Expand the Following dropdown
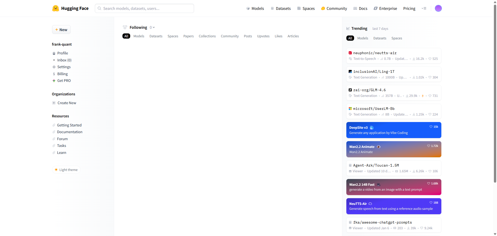 pos(152,27)
